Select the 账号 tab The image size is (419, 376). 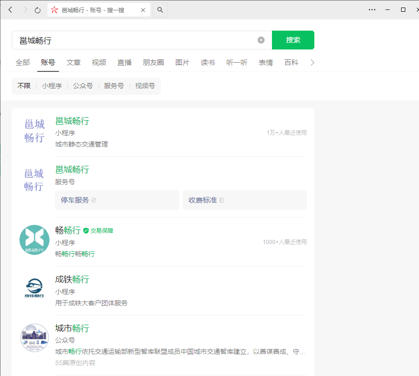(x=48, y=63)
